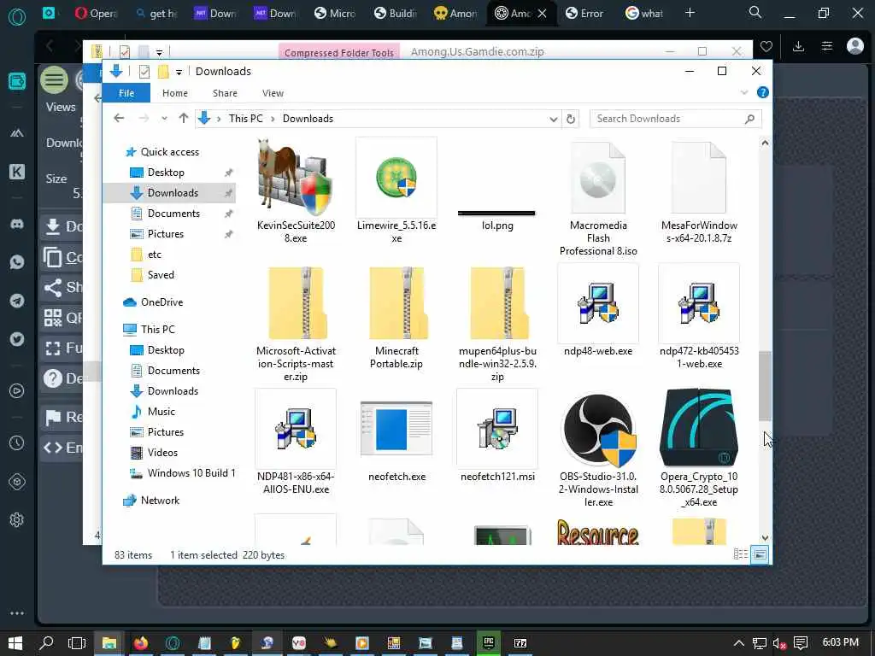The height and width of the screenshot is (656, 875).
Task: Open the KevinSecSuite2008.exe file icon
Action: 295,178
